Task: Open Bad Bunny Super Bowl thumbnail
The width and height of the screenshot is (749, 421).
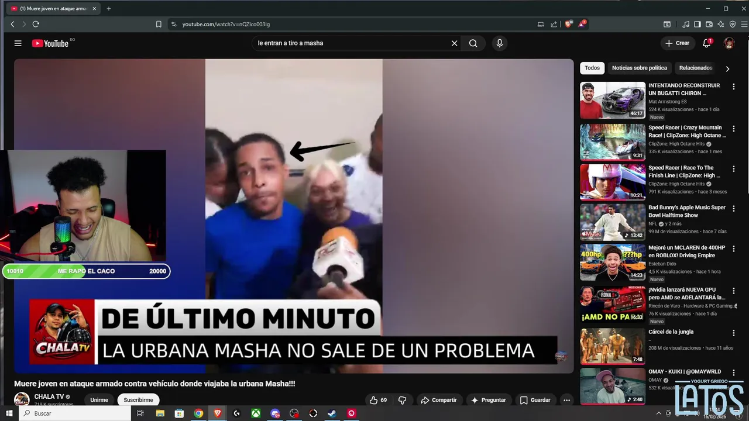Action: 613,222
